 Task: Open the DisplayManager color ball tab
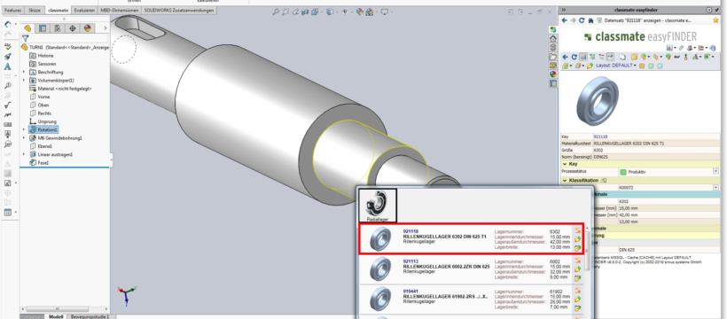(87, 28)
